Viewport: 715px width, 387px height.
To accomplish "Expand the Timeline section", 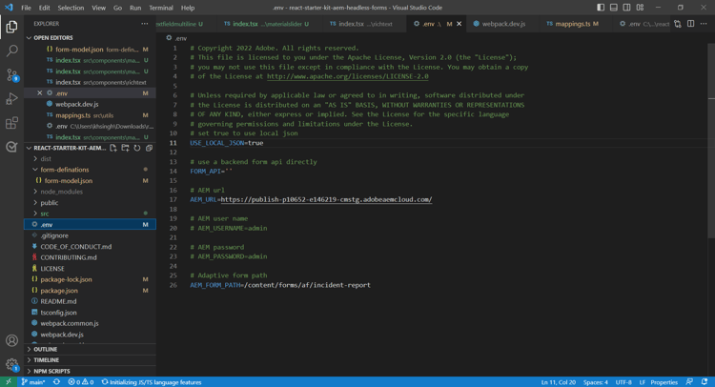I will click(x=90, y=360).
